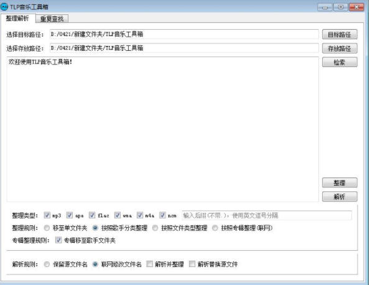This screenshot has height=285, width=370.
Task: Choose 按照文件类型整理 radio button
Action: point(155,228)
